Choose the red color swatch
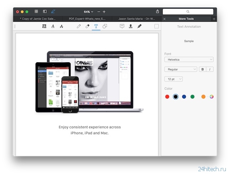Screen dimensions: 229x174 pyautogui.click(x=167, y=97)
